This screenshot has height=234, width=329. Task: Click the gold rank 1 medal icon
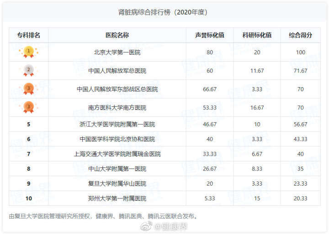coord(28,52)
